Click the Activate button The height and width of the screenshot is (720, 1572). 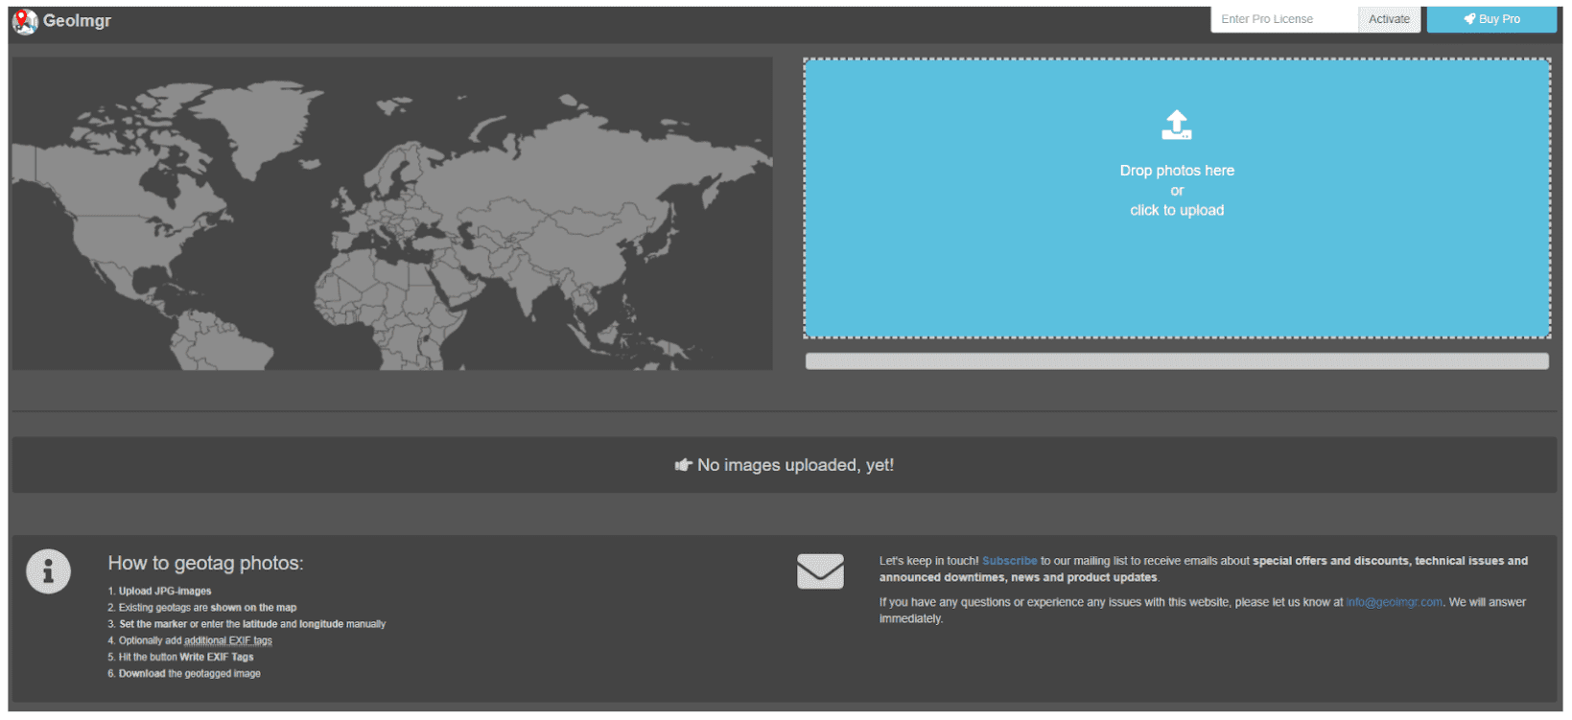(1389, 19)
